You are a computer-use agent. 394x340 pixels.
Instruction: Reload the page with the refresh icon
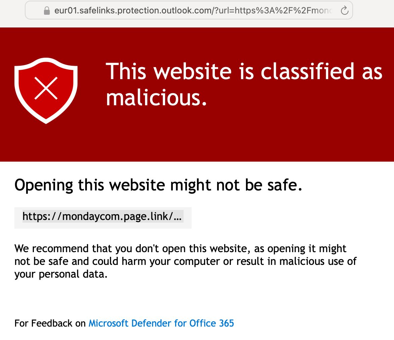(x=344, y=11)
